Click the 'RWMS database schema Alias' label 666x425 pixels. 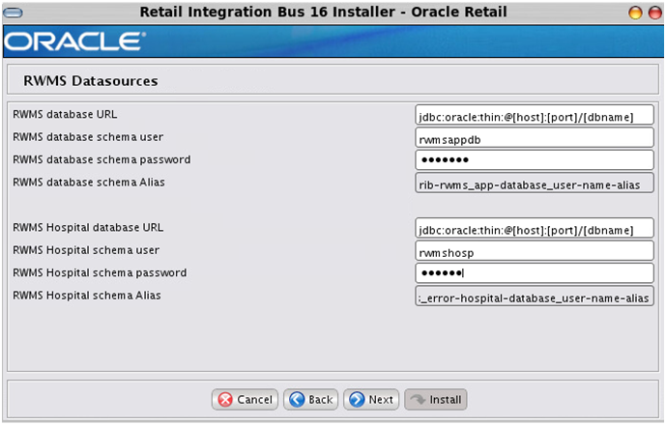pos(89,183)
